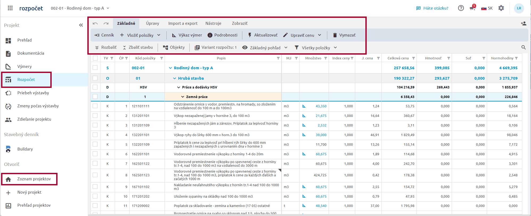Open the settings gear icon
The image size is (531, 216).
[501, 8]
